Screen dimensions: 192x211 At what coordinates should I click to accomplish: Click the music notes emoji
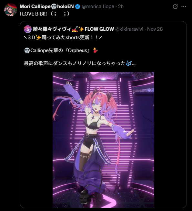coord(129,63)
